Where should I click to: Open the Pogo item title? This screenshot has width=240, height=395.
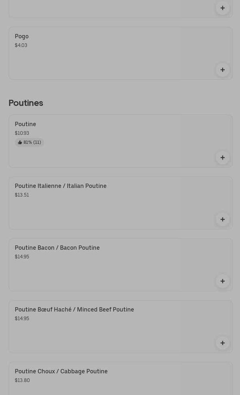pyautogui.click(x=22, y=37)
